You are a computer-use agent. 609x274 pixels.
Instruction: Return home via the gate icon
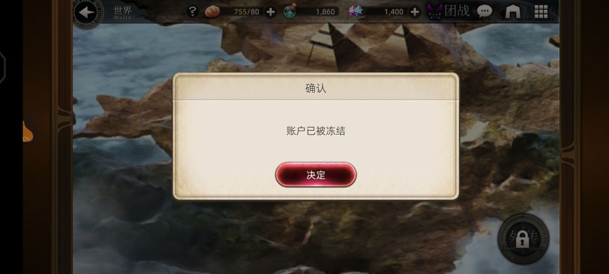(513, 12)
